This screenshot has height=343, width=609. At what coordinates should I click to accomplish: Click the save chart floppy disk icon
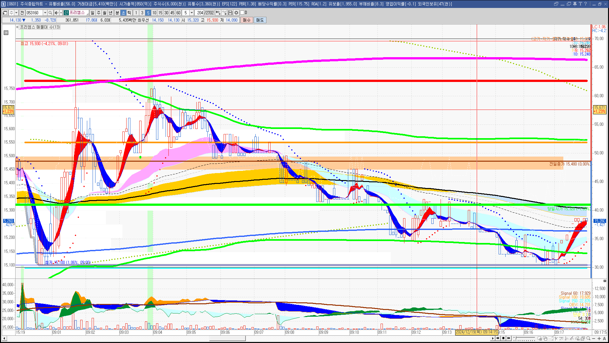(230, 13)
